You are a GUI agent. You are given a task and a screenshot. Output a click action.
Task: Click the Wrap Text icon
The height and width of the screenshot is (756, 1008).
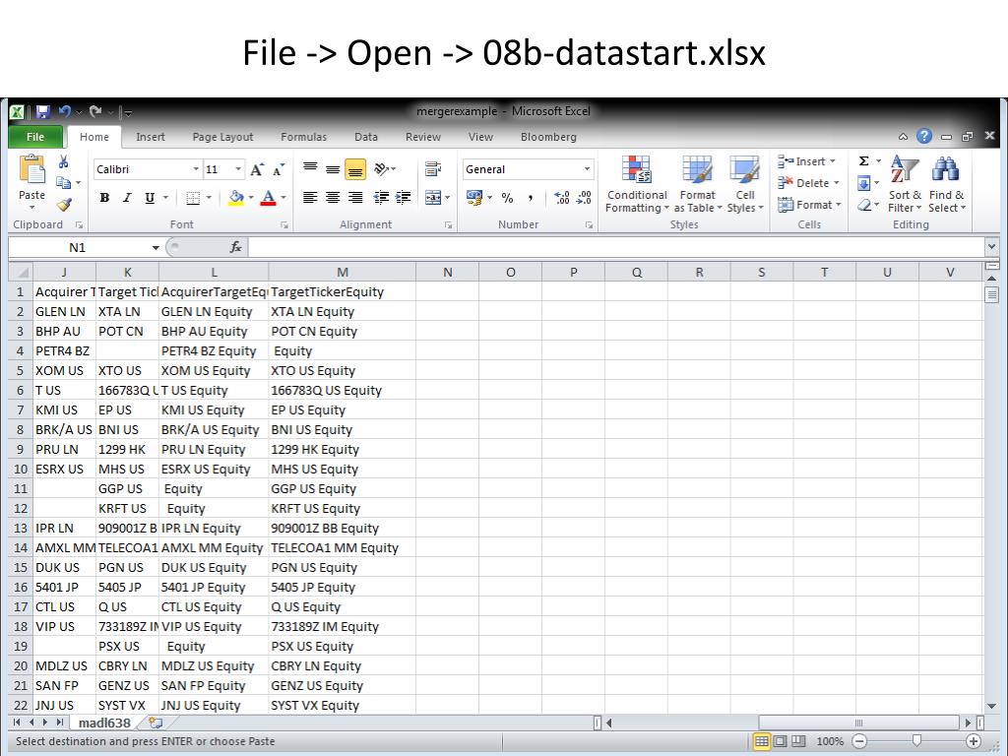(433, 169)
